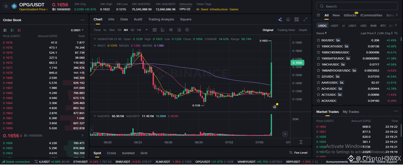The height and width of the screenshot is (165, 403).
Task: Favorite the ACT/USDC pair star
Action: click(318, 95)
